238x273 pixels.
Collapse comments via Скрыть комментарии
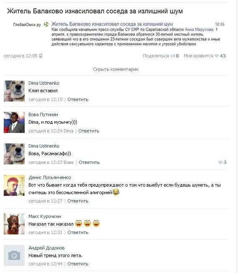coord(115,69)
